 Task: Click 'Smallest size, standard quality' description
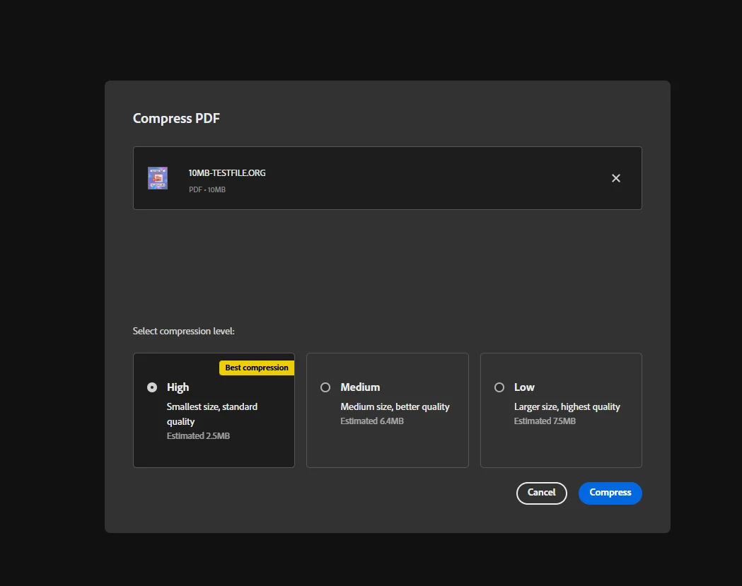pos(212,414)
